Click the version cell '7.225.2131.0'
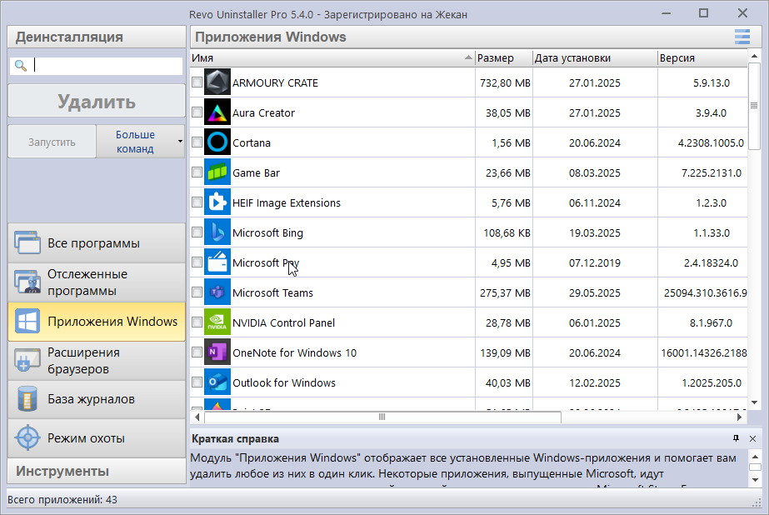This screenshot has height=515, width=769. coord(712,172)
